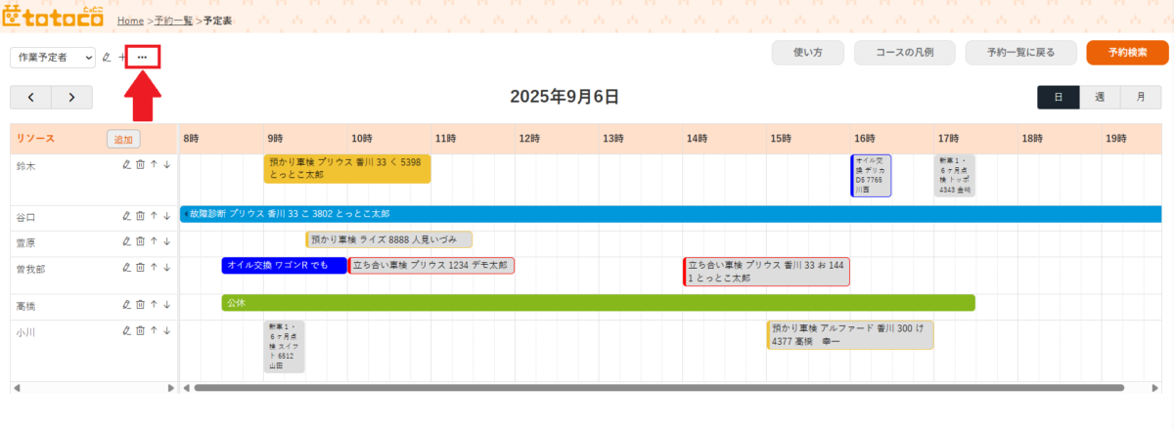1174x429 pixels.
Task: Select the 日 day view
Action: click(1059, 97)
